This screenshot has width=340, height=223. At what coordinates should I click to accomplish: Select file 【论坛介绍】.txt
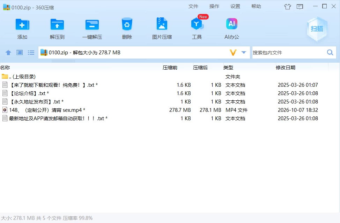164,93
